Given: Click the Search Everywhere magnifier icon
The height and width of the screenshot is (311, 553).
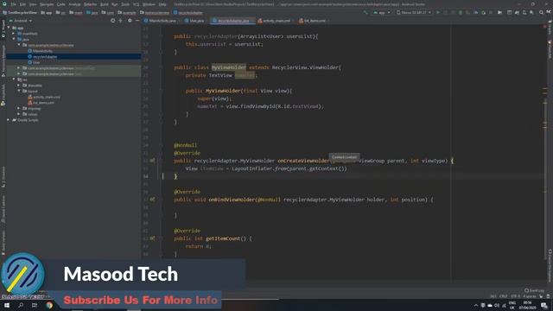Looking at the screenshot, I should pos(541,12).
